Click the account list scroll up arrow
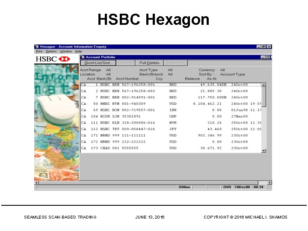This screenshot has height=231, width=308. 264,85
